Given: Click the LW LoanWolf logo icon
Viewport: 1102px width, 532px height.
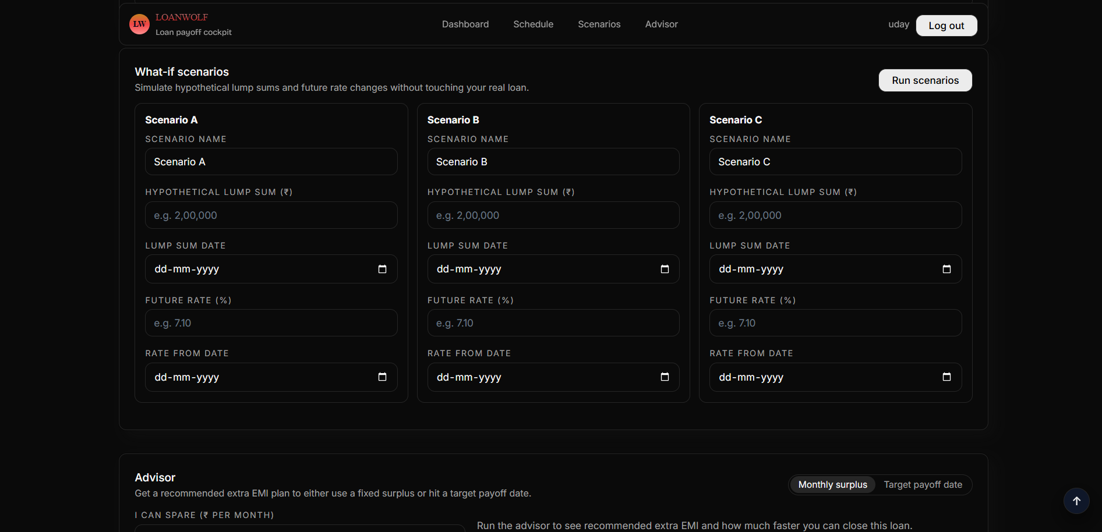Looking at the screenshot, I should point(139,24).
